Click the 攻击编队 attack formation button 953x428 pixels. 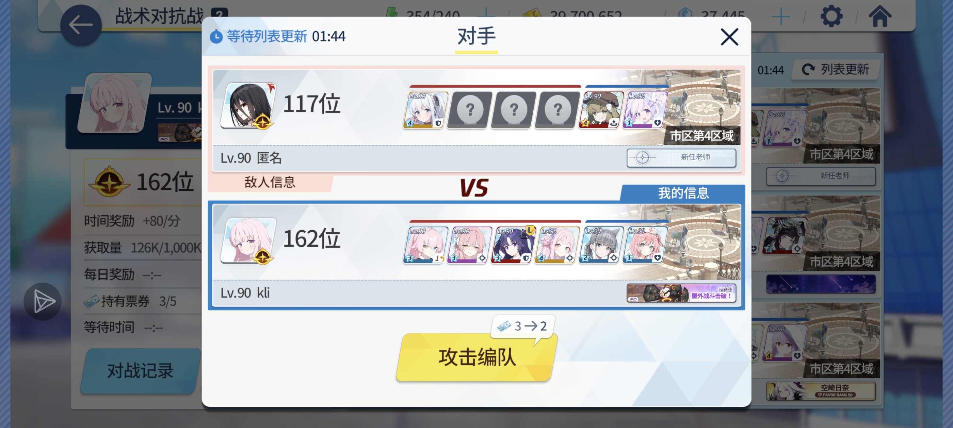tap(476, 357)
